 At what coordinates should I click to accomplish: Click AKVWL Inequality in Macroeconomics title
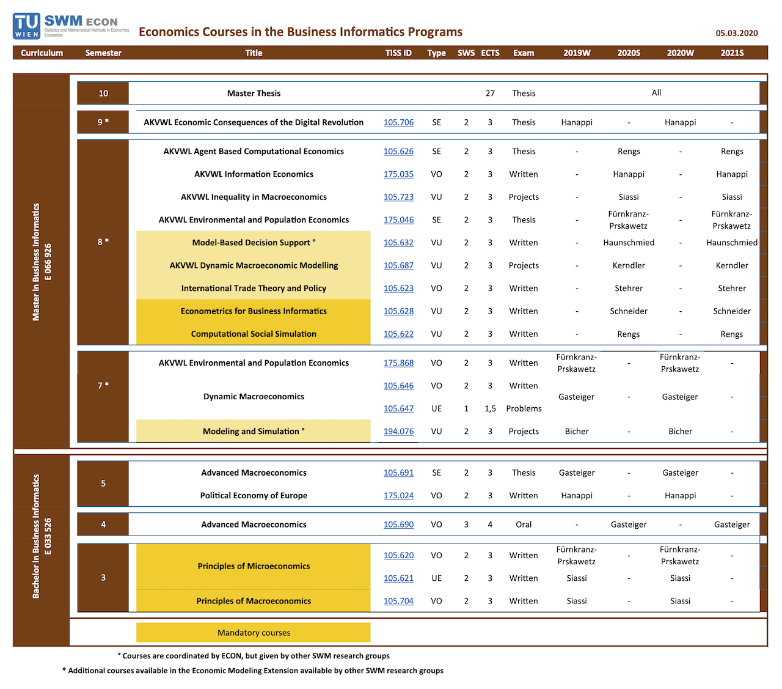tap(254, 197)
